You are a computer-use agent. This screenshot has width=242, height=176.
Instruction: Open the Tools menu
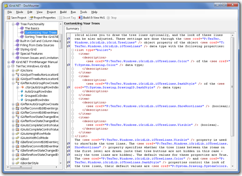pyautogui.click(x=83, y=12)
